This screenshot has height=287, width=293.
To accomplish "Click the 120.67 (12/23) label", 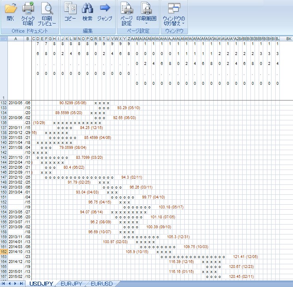I will click(241, 267).
